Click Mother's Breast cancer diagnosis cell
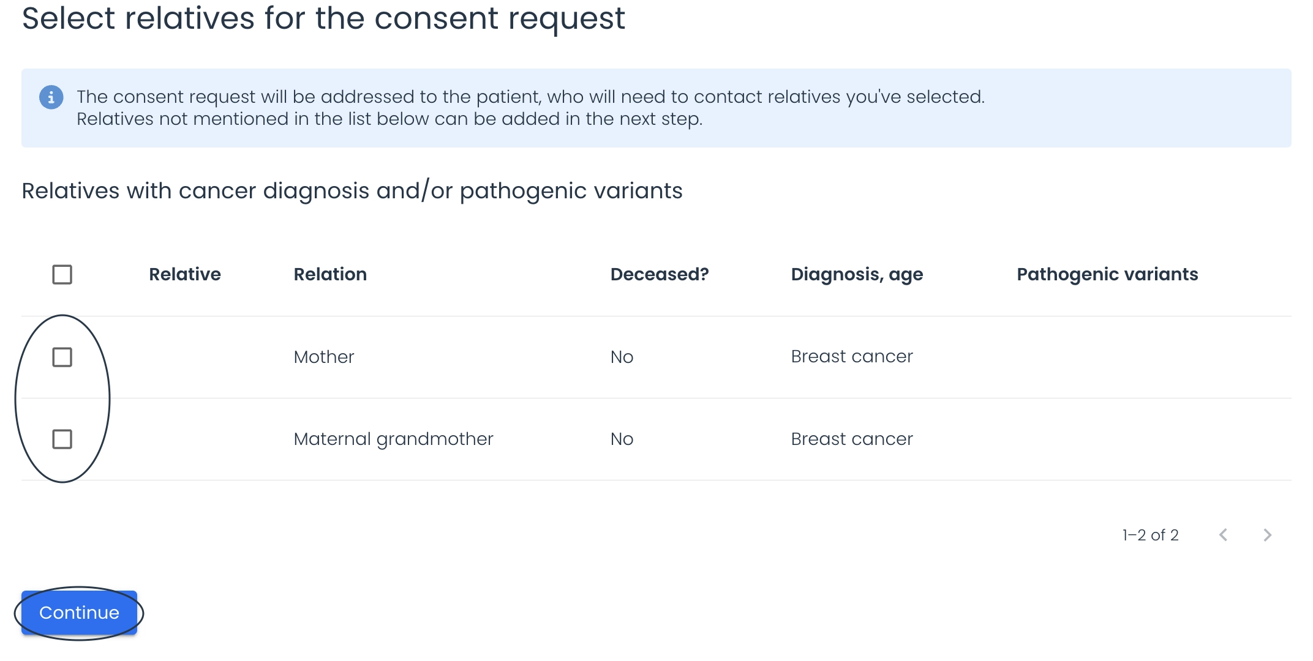1313x661 pixels. point(852,356)
